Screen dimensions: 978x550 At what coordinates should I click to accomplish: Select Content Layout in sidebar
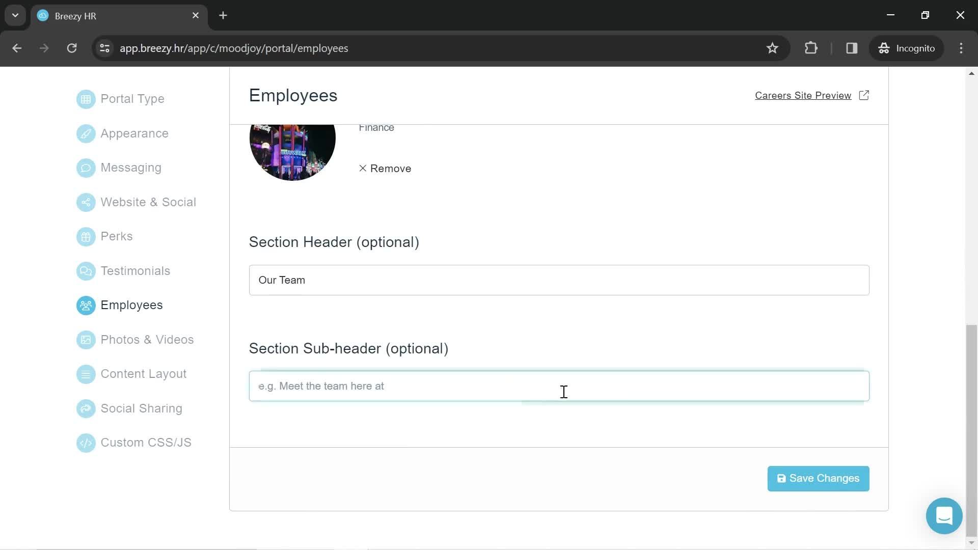click(x=144, y=373)
